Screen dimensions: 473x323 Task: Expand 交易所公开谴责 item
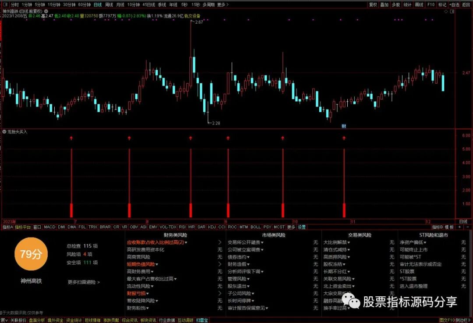pyautogui.click(x=246, y=242)
